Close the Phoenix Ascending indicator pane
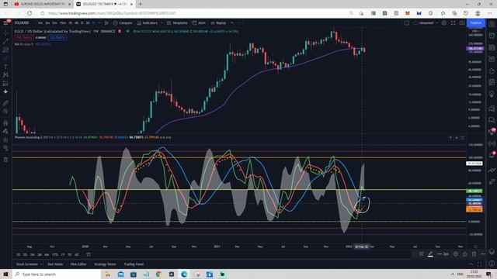 tap(457, 138)
